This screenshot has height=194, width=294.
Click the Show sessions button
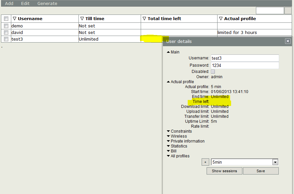[x=224, y=171]
